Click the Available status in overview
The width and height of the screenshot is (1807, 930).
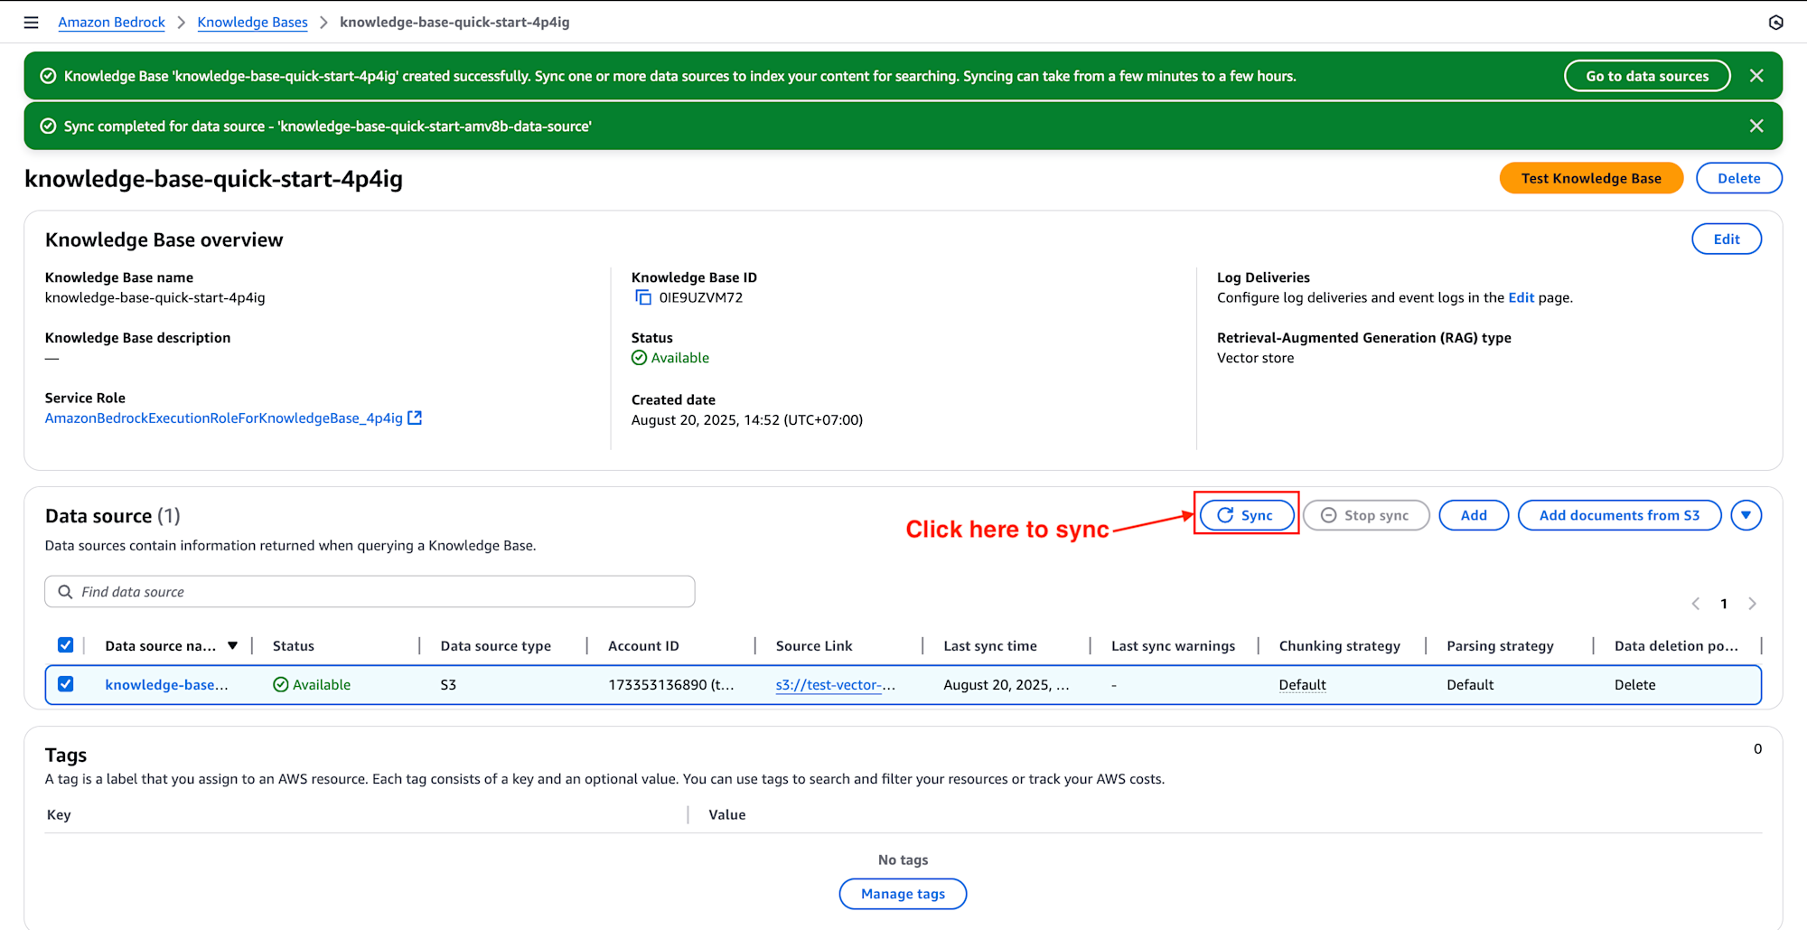pos(670,358)
